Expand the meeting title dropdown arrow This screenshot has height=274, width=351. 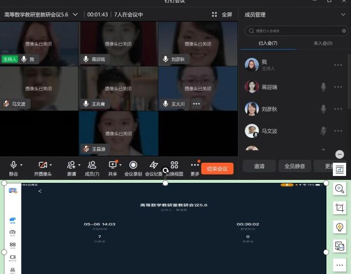[75, 15]
